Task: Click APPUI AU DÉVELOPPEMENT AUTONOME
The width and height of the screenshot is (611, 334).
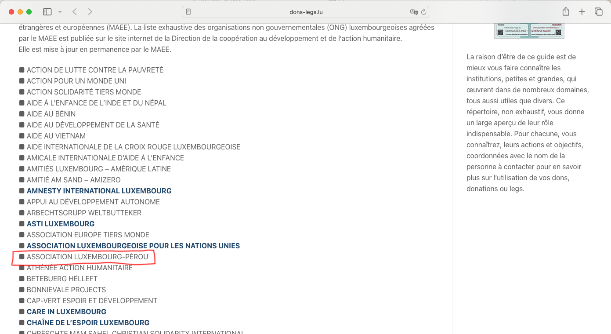Action: [93, 202]
